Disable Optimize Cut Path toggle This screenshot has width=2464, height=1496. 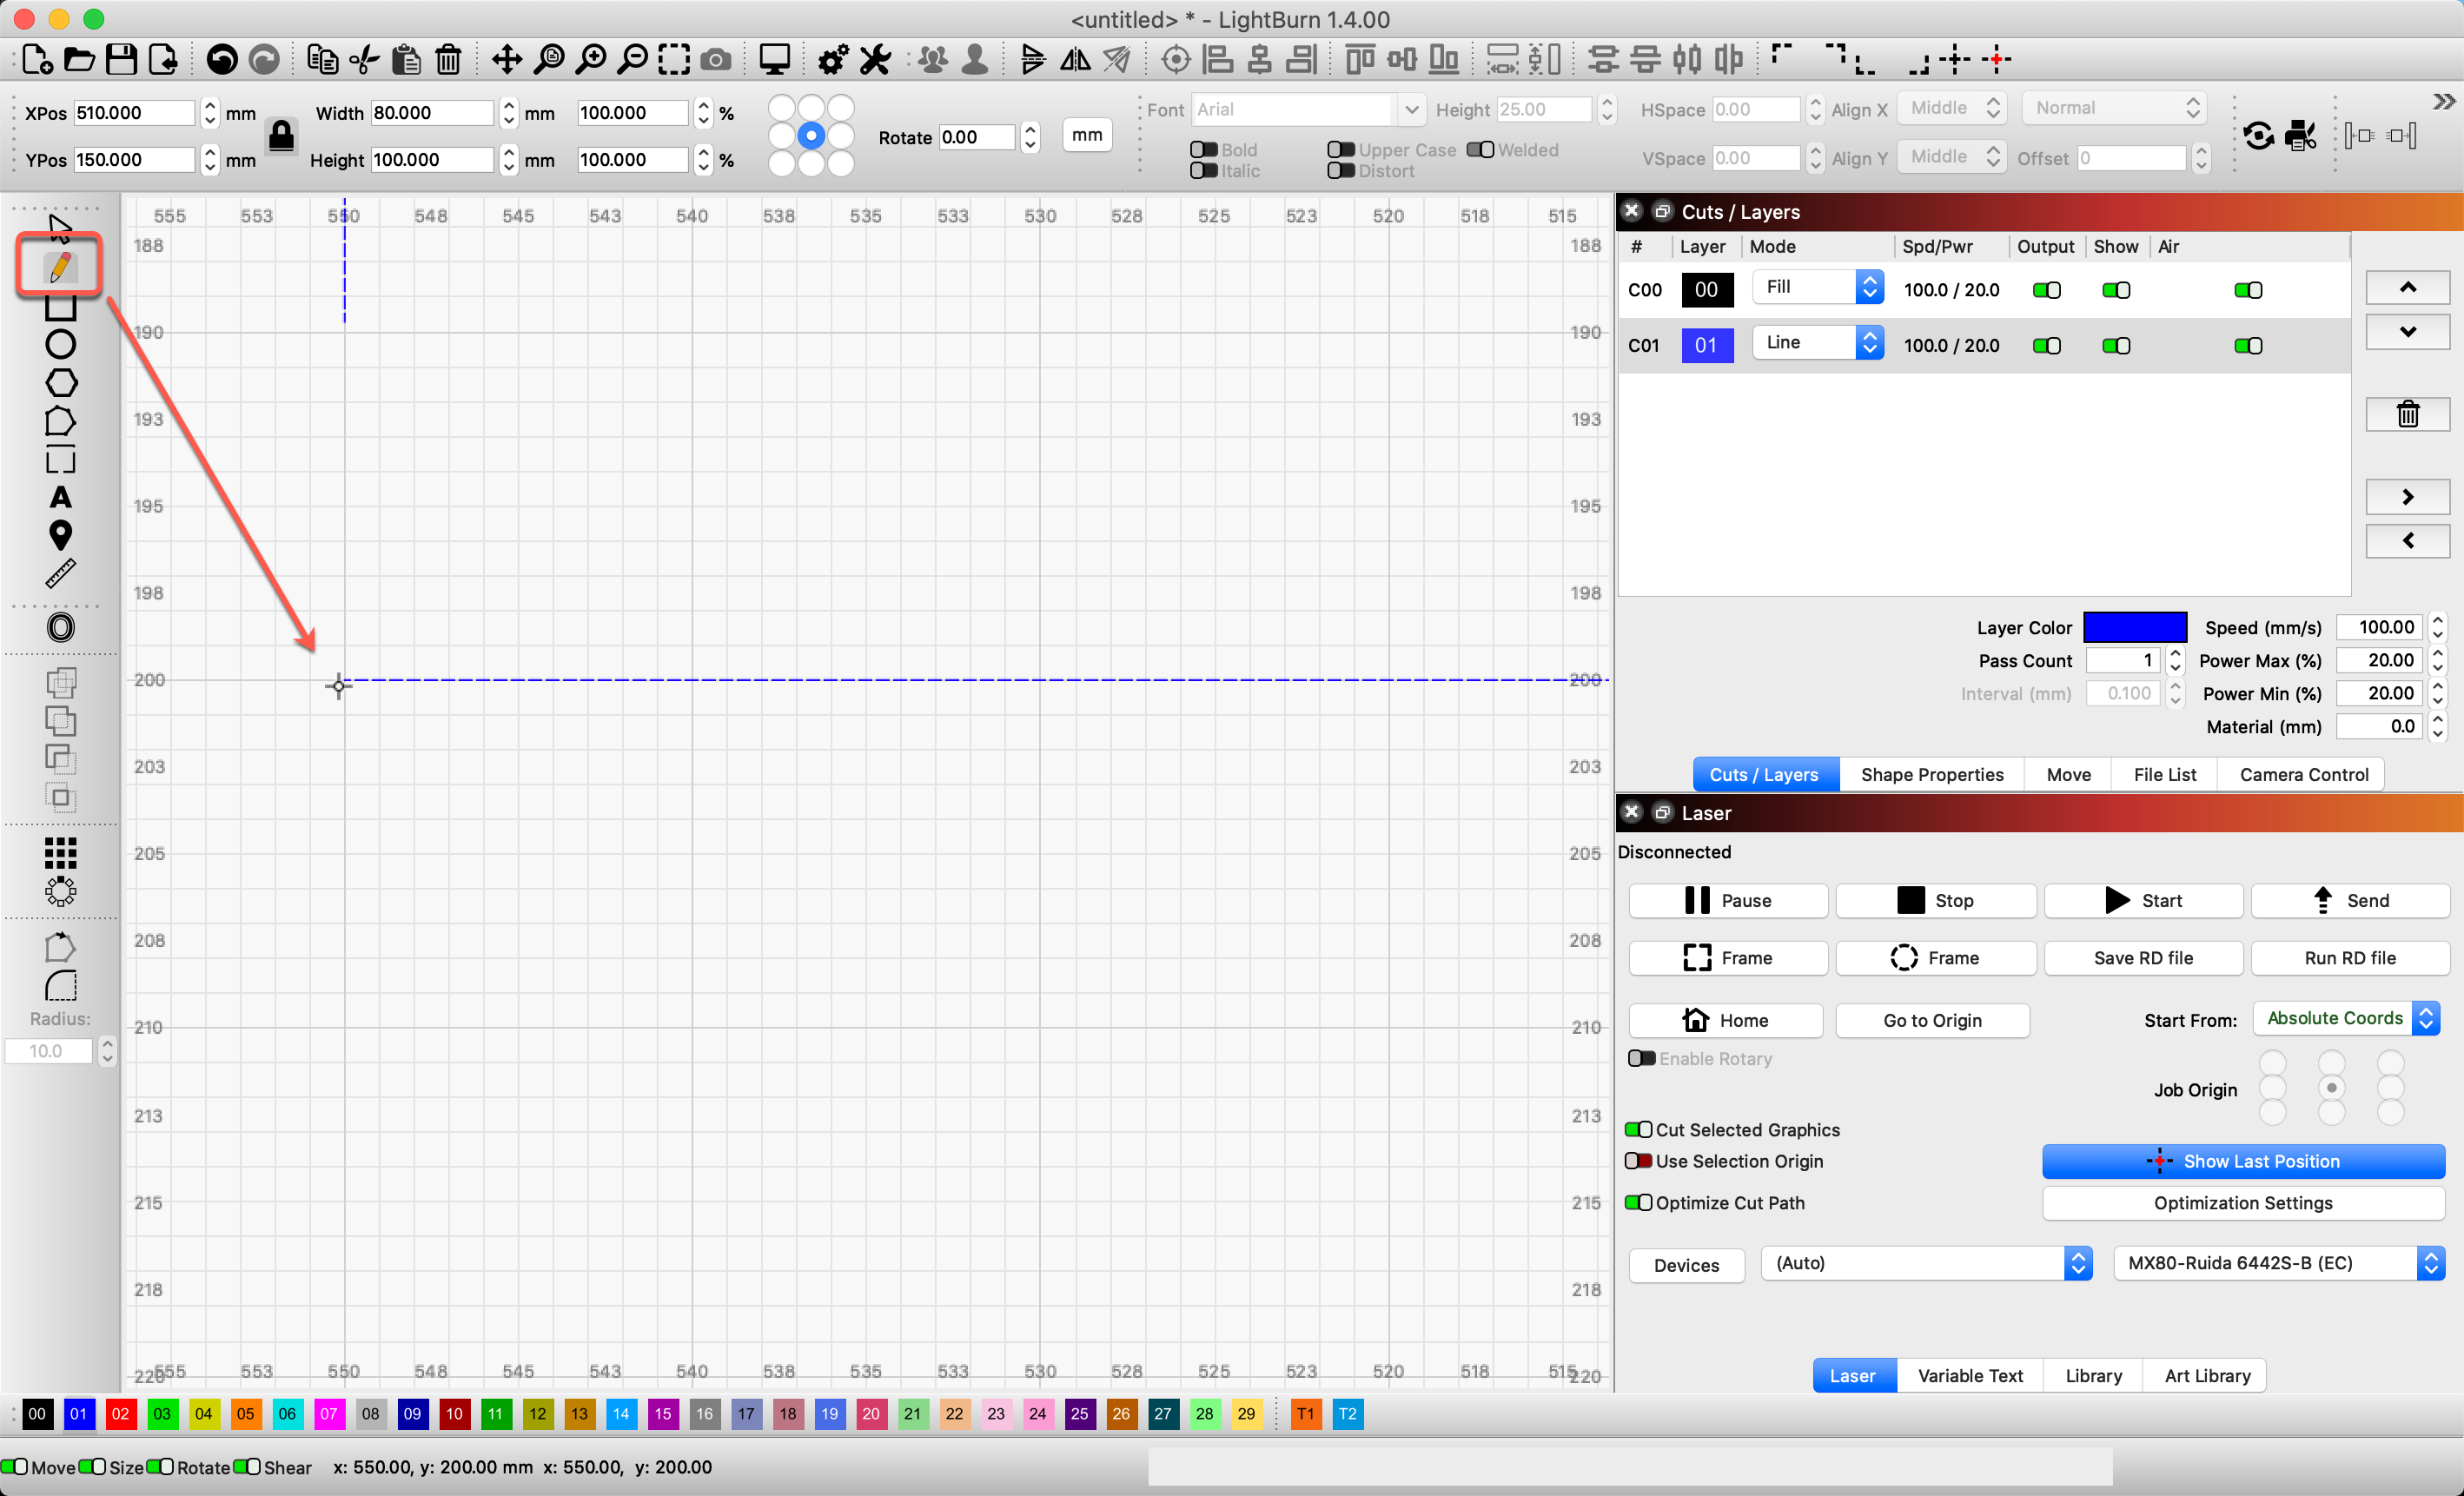(1638, 1202)
